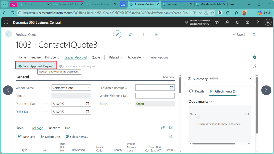The height and width of the screenshot is (154, 274).
Task: Create new document with plus icon
Action: point(144,34)
